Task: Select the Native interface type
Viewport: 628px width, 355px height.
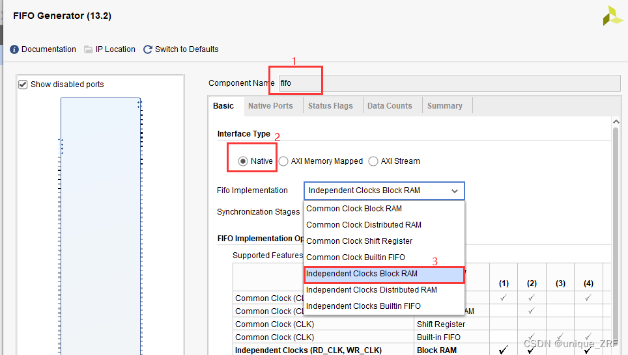Action: 243,161
